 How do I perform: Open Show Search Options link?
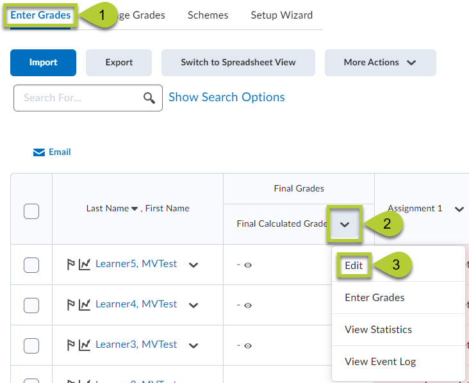[226, 97]
